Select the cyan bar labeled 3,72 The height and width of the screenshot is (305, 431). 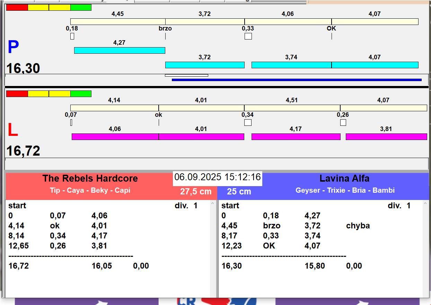click(x=205, y=65)
